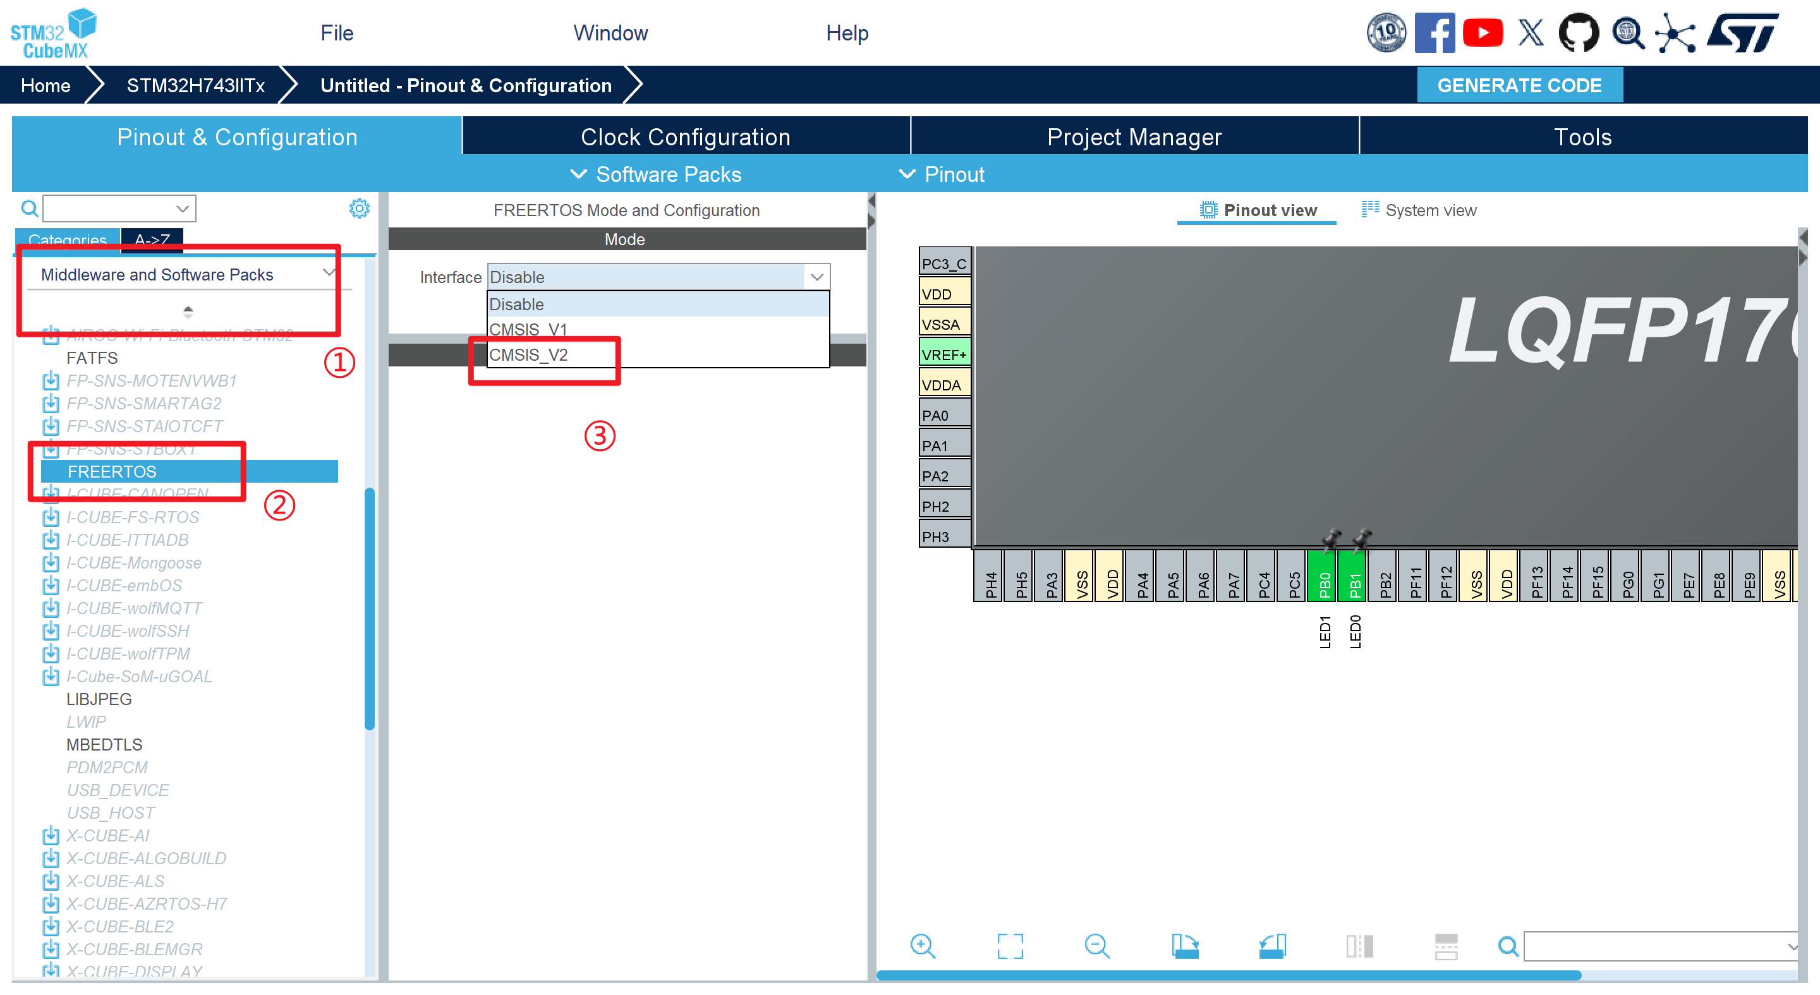Open the pin search combo box
Viewport: 1820px width, 995px height.
1660,946
